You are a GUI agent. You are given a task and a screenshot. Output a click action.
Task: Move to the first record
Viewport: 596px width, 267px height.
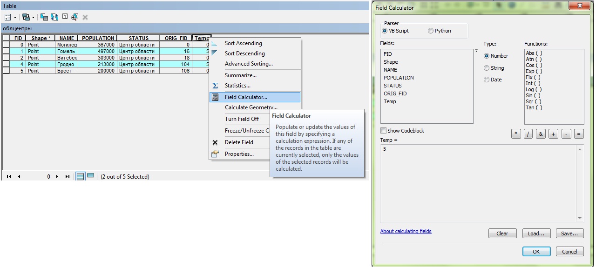click(x=9, y=177)
